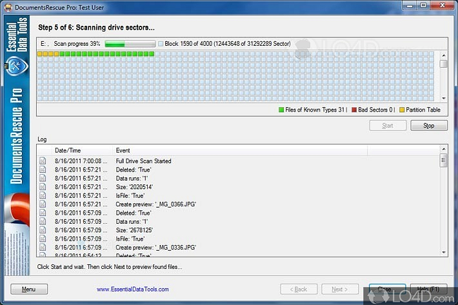Click the sector map scrollbar thumb
458x305 pixels.
444,64
